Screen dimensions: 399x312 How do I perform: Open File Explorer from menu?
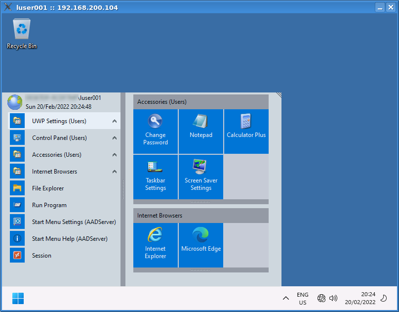(48, 188)
